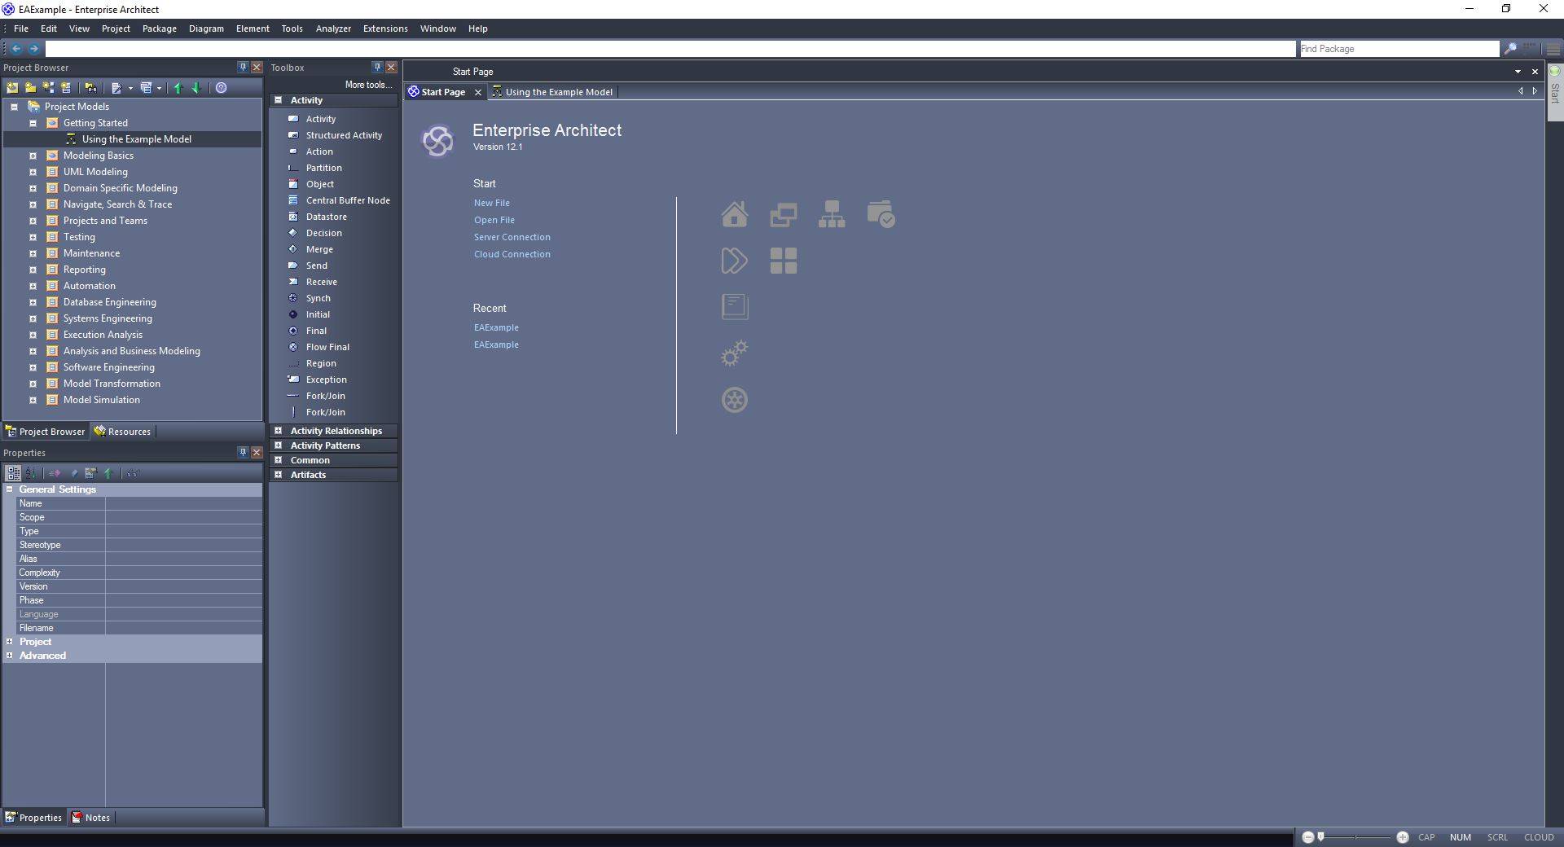This screenshot has width=1564, height=847.
Task: Select the Flow Final tool in Toolbox
Action: click(327, 347)
